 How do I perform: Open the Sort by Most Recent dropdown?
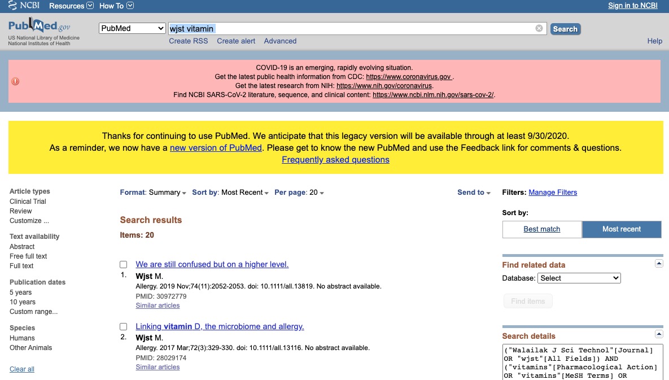pyautogui.click(x=230, y=193)
